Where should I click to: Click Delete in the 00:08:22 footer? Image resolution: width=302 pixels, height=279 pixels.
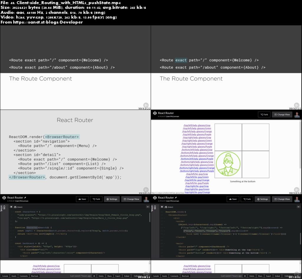(101, 276)
